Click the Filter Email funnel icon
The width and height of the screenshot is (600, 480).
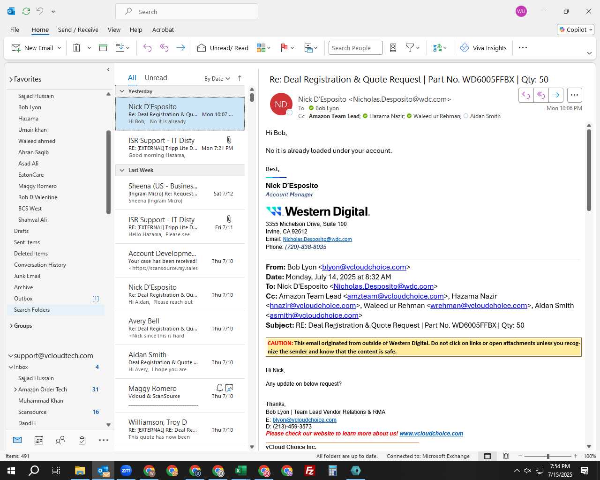tap(410, 48)
